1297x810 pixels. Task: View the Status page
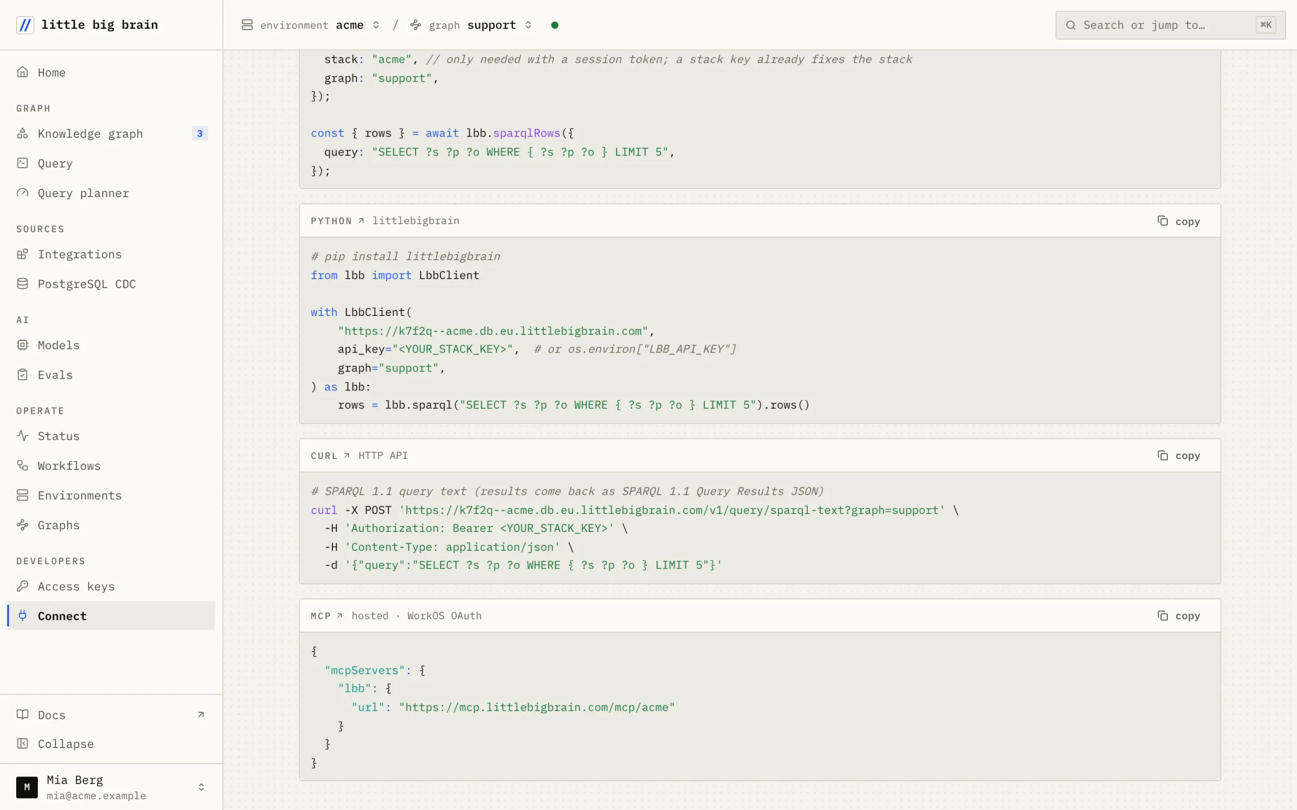click(111, 435)
